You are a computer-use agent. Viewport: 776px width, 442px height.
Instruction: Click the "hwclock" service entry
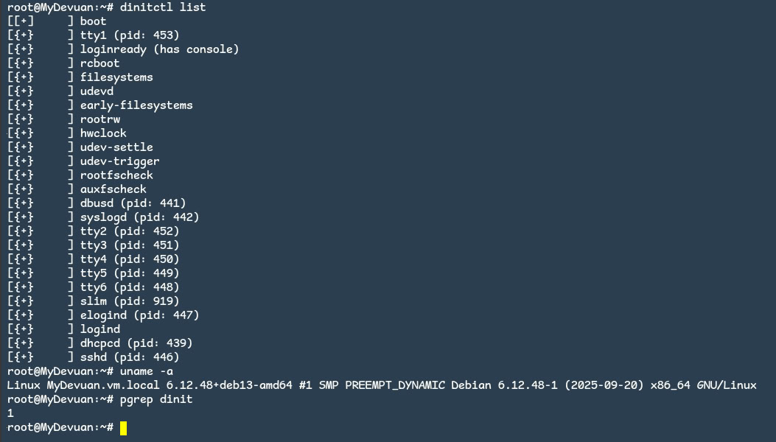103,133
